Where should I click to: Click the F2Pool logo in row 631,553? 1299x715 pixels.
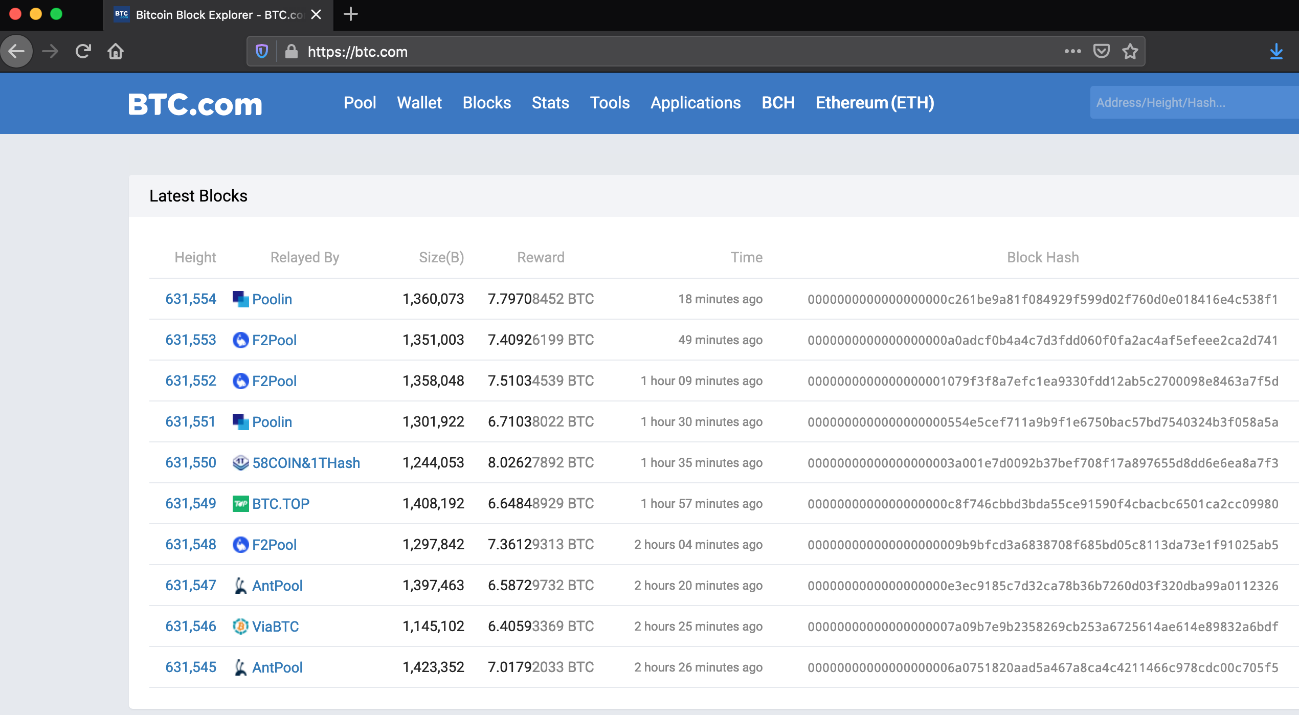241,340
